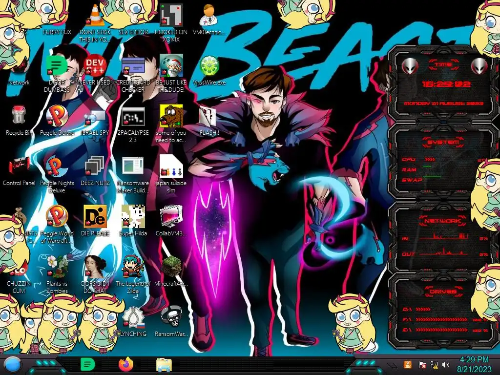Open the Dev-C++ NEVER USED! shortcut
Screen dimensions: 500x375
point(95,66)
